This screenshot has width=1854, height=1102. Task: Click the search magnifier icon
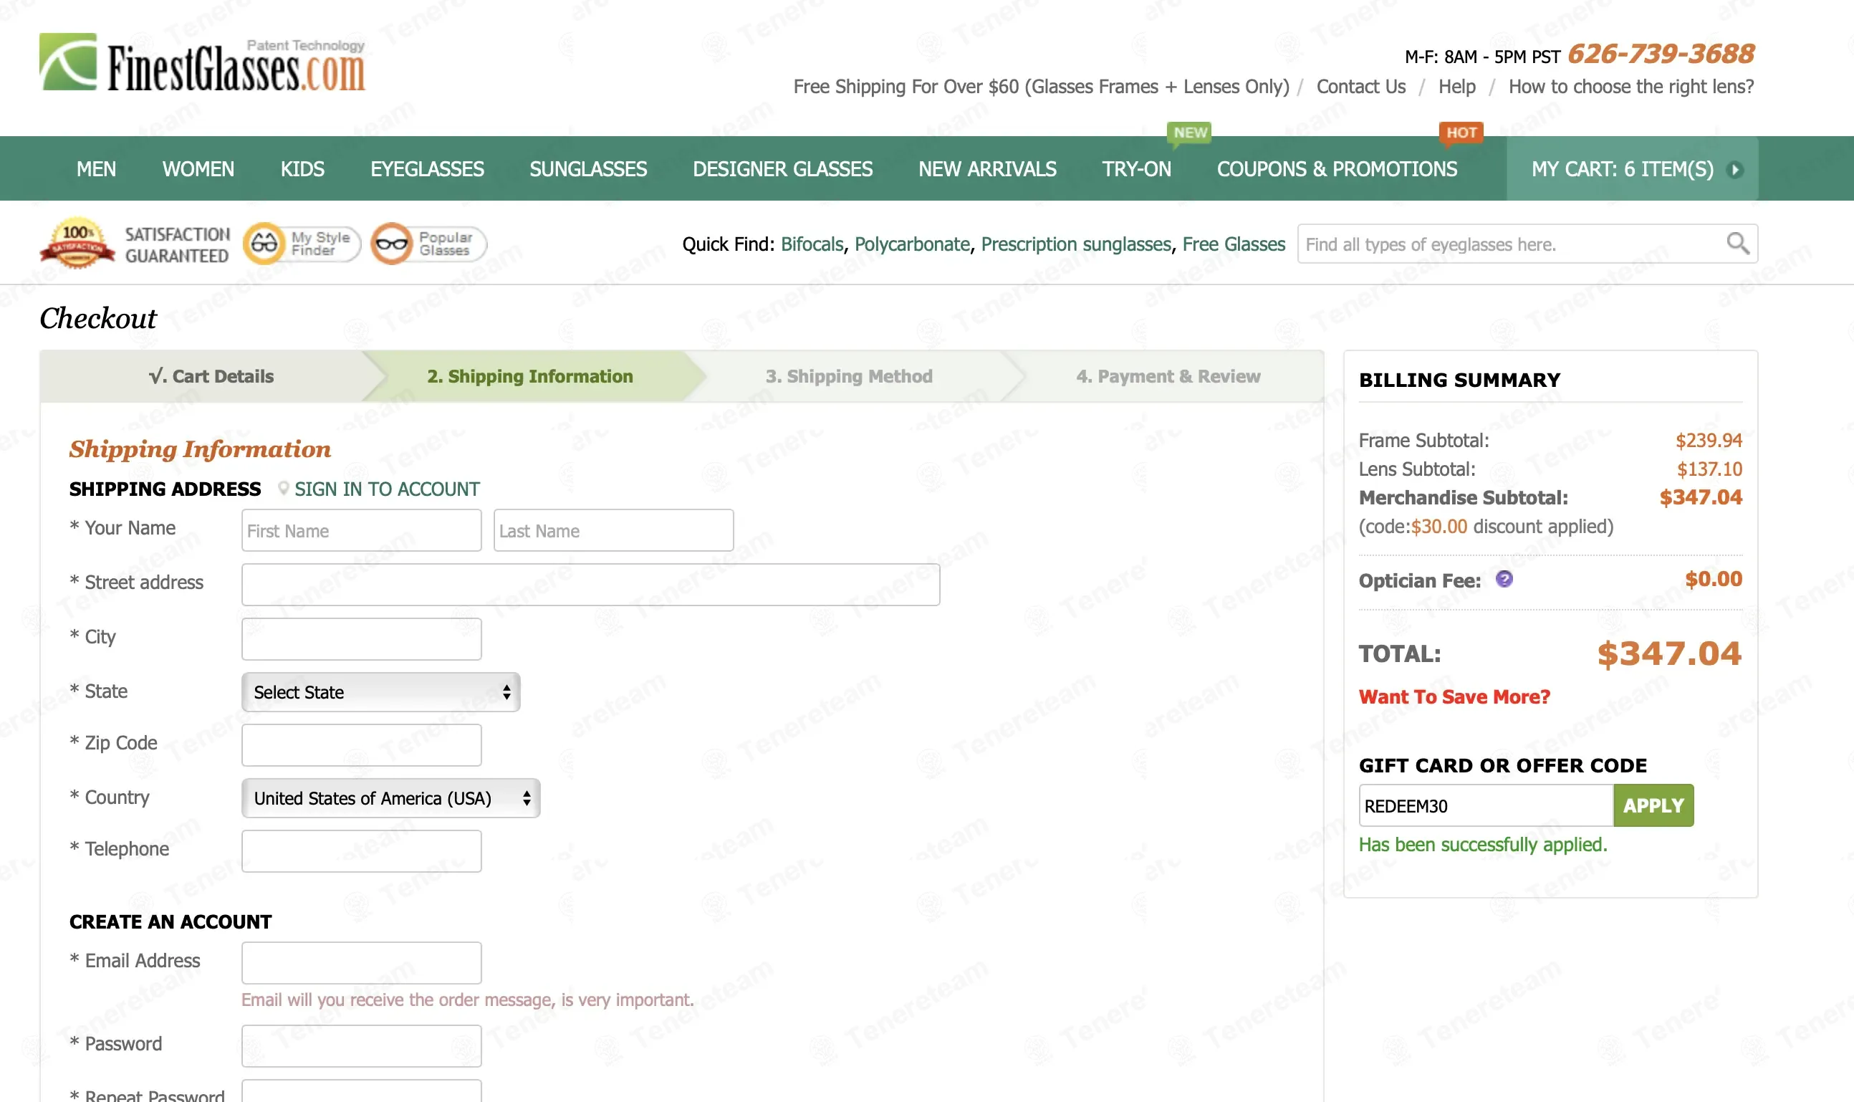[1737, 244]
